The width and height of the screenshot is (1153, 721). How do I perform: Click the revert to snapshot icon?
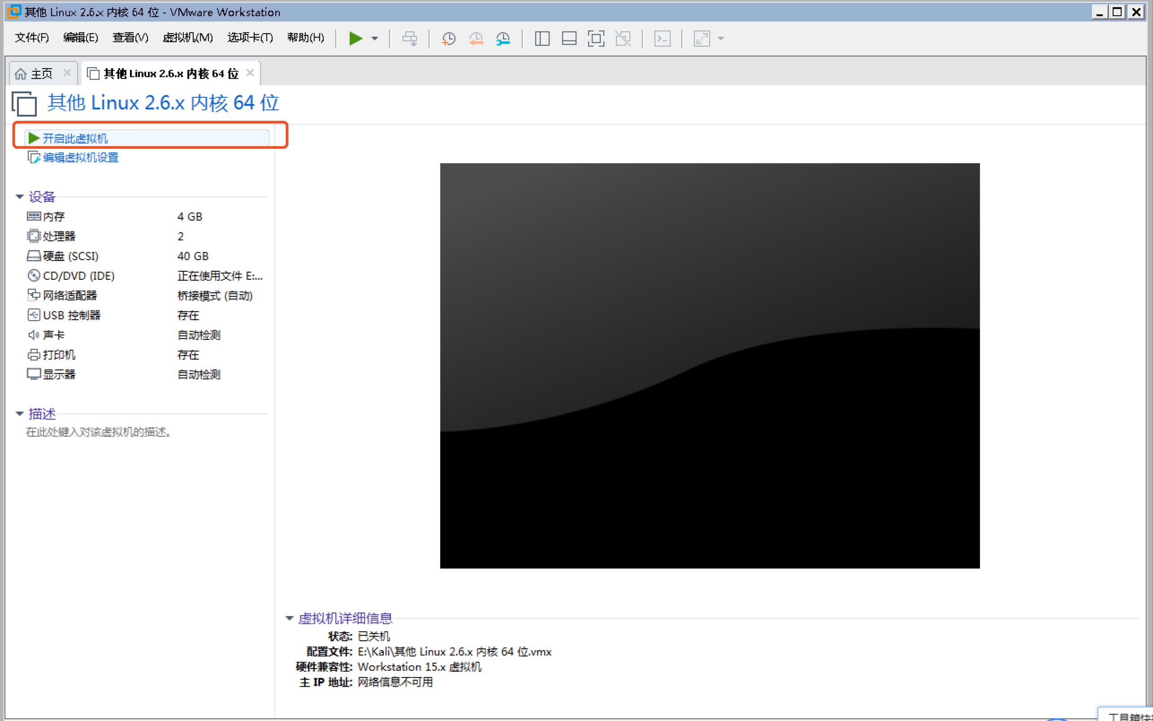(x=476, y=39)
